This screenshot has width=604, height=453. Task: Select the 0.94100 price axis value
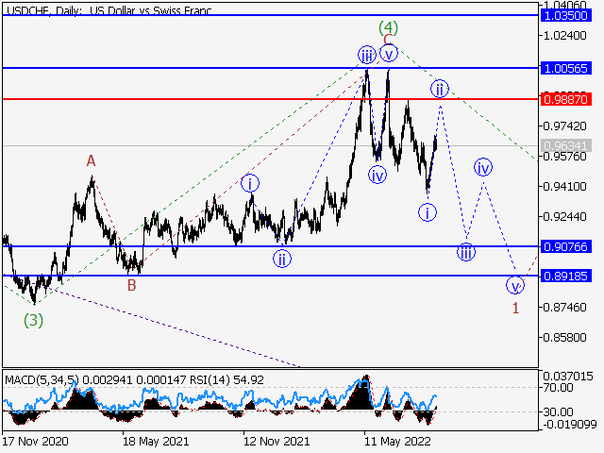[565, 187]
